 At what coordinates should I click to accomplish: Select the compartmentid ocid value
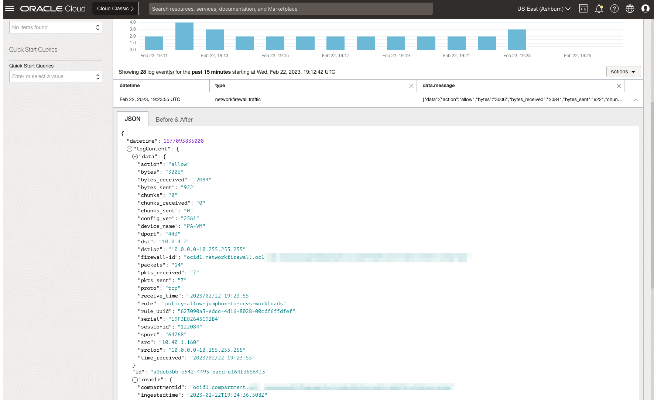pos(322,387)
